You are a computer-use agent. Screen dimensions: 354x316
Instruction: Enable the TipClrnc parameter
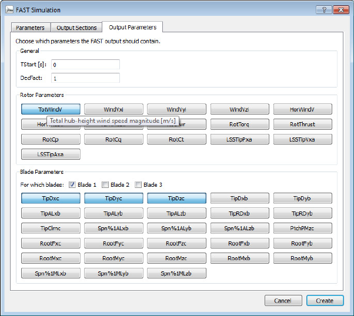click(51, 228)
